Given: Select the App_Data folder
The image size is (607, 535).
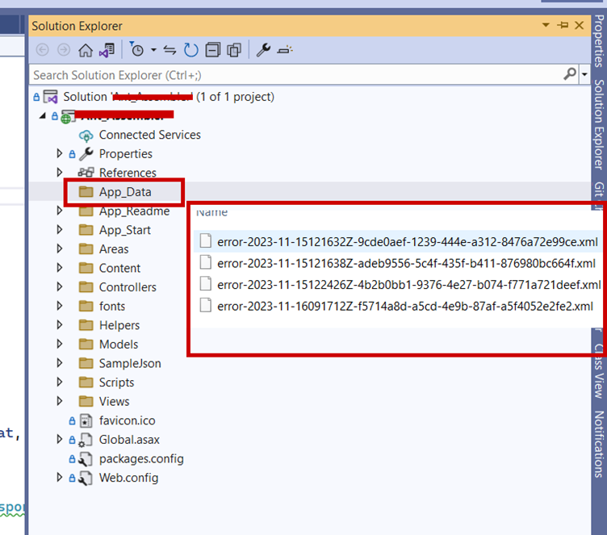Looking at the screenshot, I should [124, 192].
